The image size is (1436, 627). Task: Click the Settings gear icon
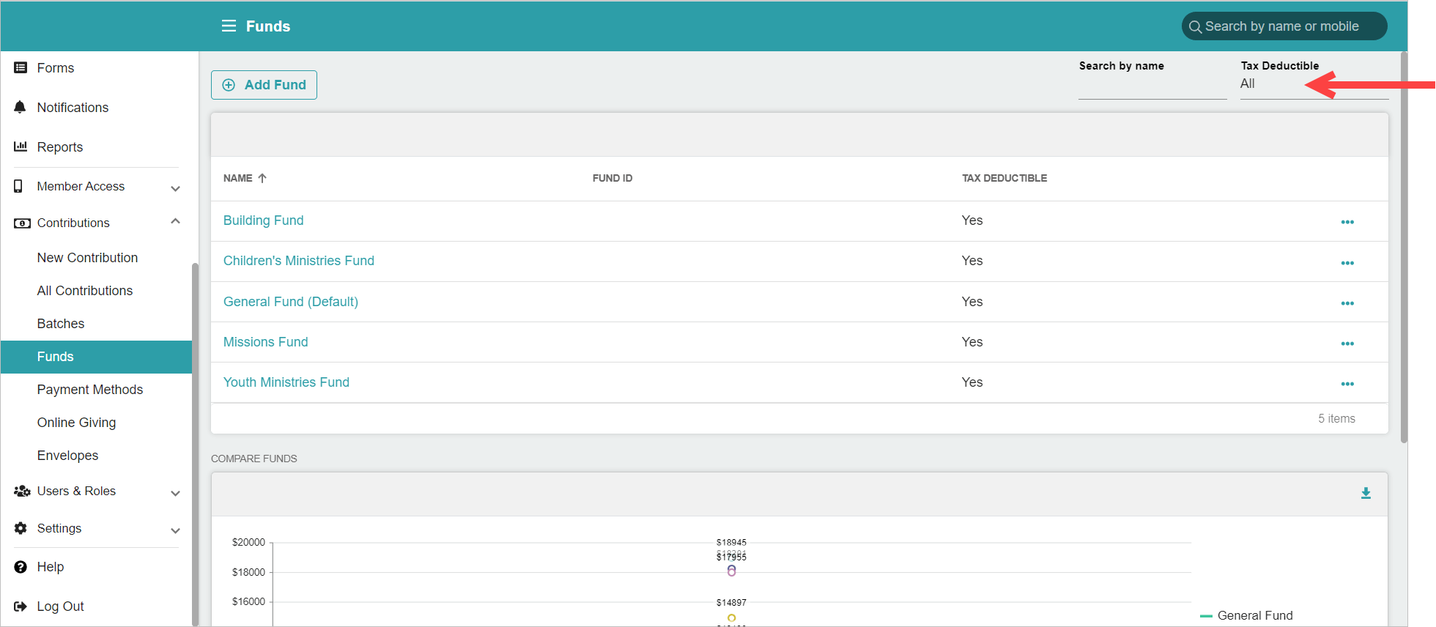[21, 528]
